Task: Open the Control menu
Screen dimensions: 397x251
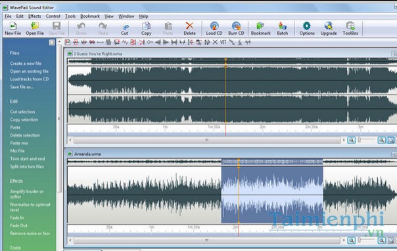Action: click(x=53, y=16)
